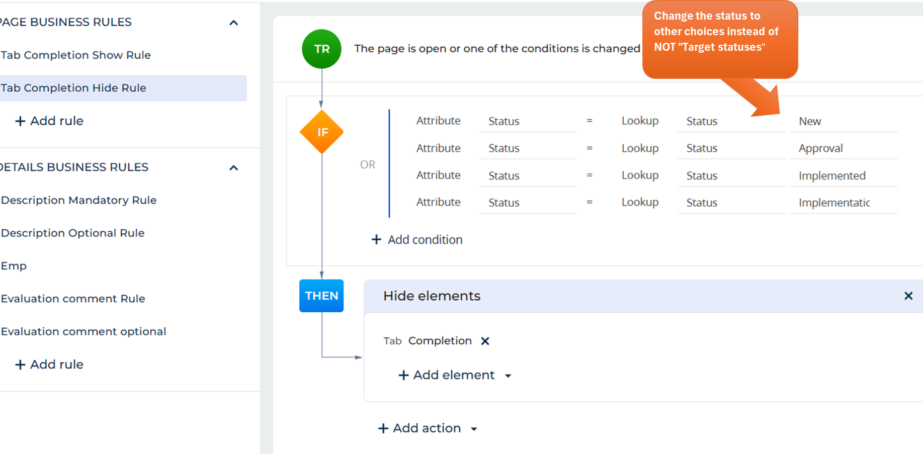923x454 pixels.
Task: Close the Hide elements action panel
Action: [x=908, y=296]
